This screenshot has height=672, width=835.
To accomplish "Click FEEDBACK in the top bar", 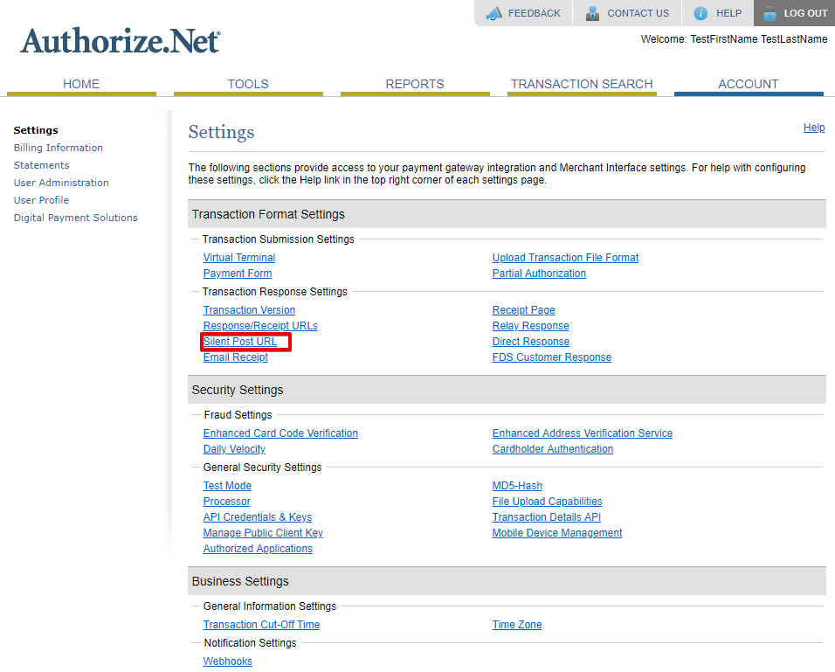I will [535, 13].
